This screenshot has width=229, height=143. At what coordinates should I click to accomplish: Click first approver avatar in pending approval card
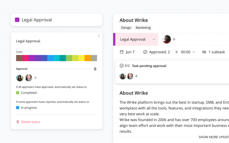point(123,76)
